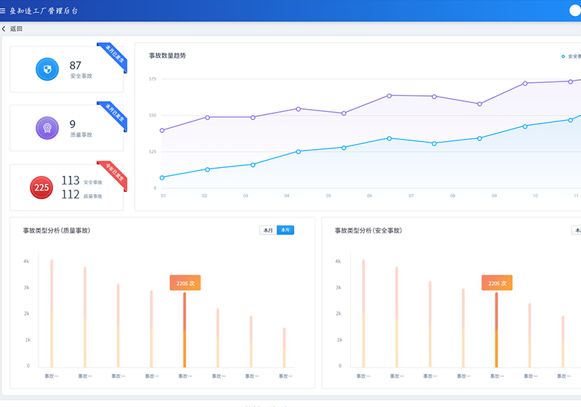Click the purple quality accident badge icon
581x407 pixels.
point(47,129)
